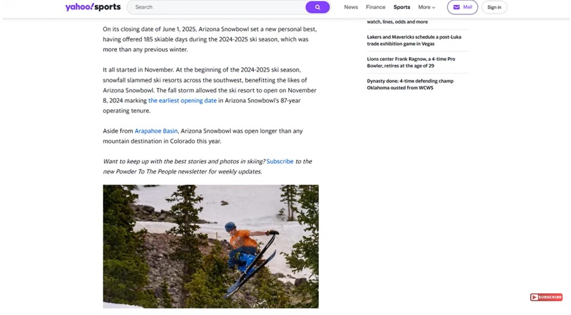Click the Mail envelope button

pos(462,7)
